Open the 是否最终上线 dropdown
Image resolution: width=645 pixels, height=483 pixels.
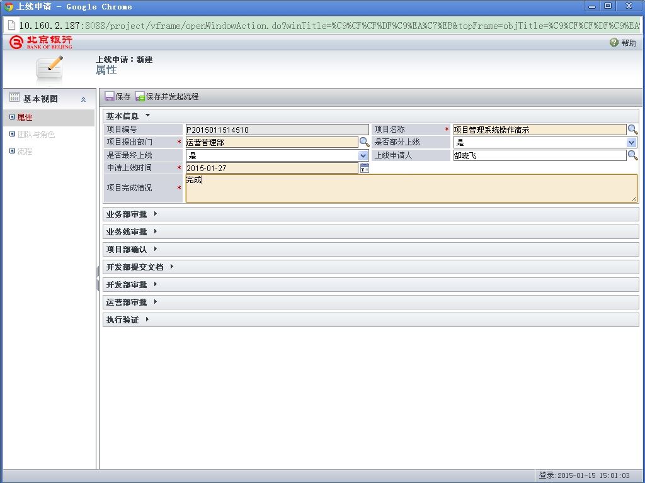click(363, 156)
